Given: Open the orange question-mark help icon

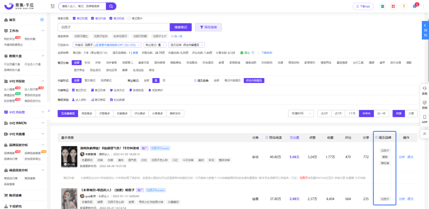Looking at the screenshot, I should click(x=404, y=6).
